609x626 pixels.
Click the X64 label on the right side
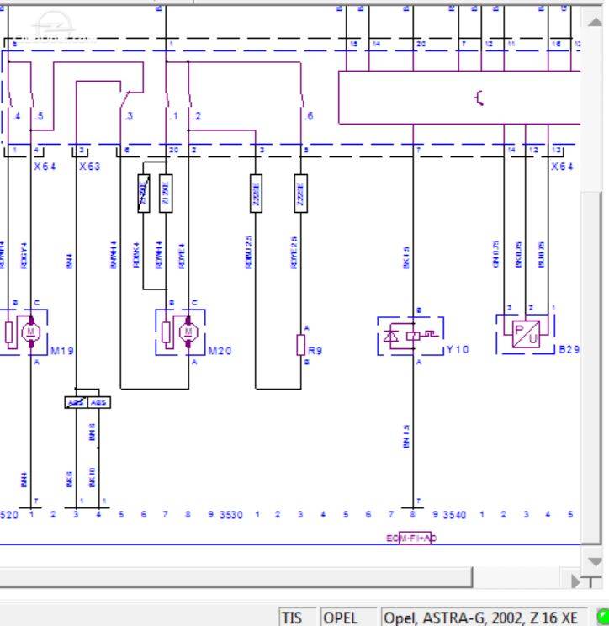coord(562,167)
